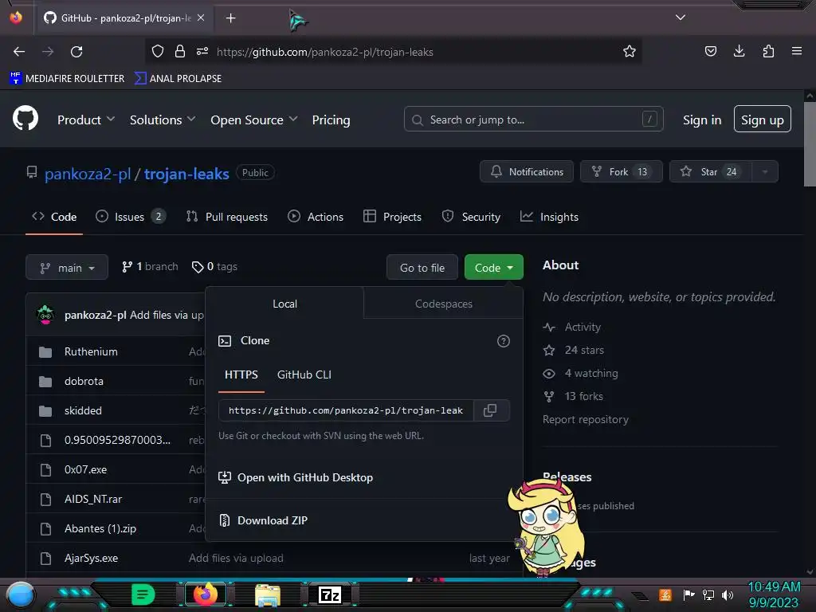Switch to the Issues tab

tap(131, 217)
